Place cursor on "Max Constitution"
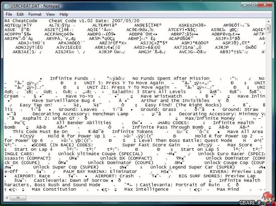 54,189
